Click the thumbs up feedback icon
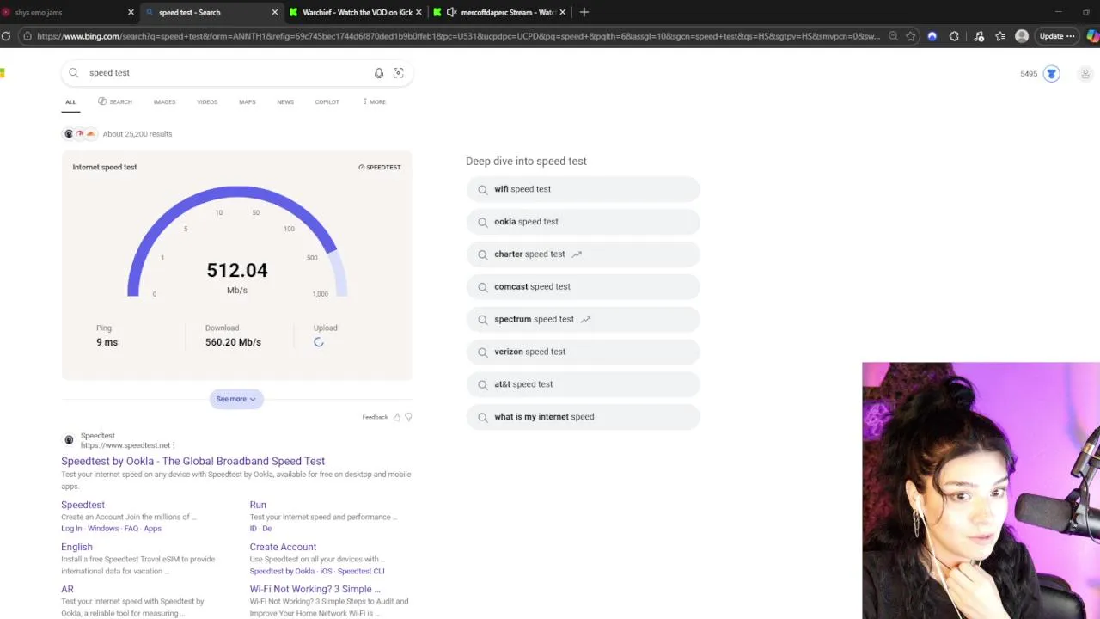This screenshot has width=1100, height=619. coord(396,417)
